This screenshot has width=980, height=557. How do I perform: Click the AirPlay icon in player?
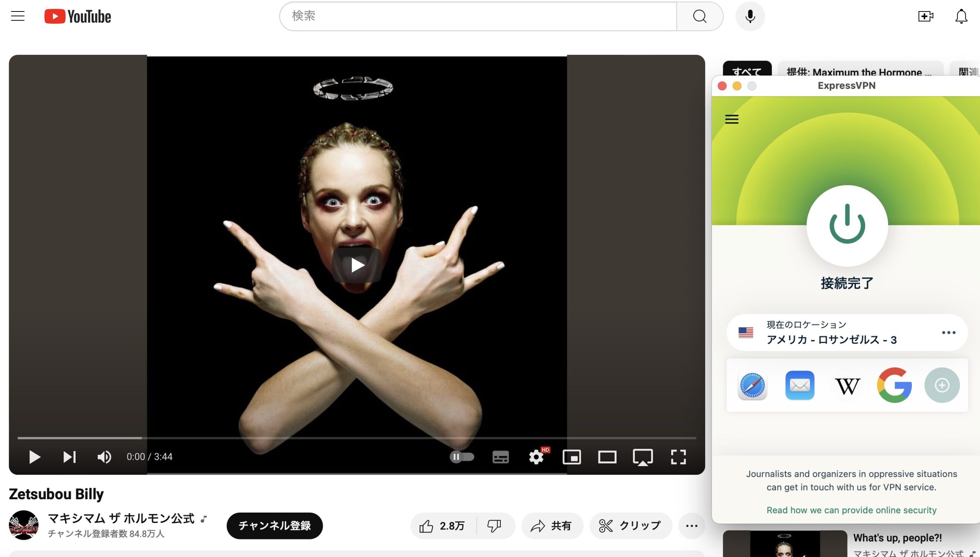643,457
